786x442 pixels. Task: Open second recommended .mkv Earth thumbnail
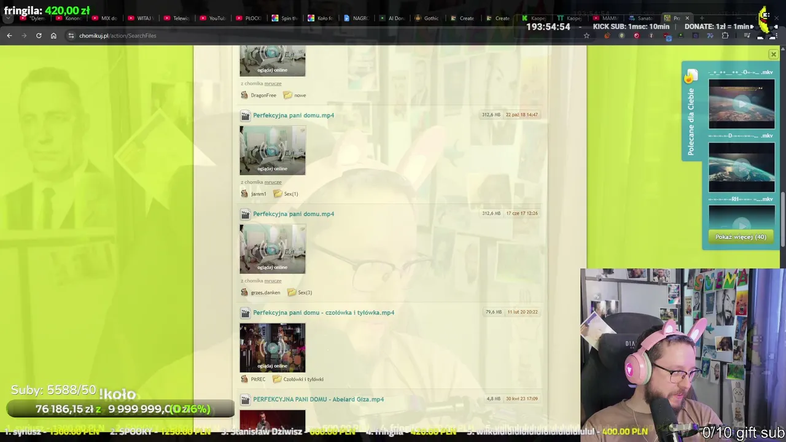[742, 168]
